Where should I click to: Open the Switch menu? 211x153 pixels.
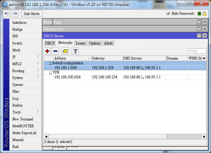tap(26, 43)
